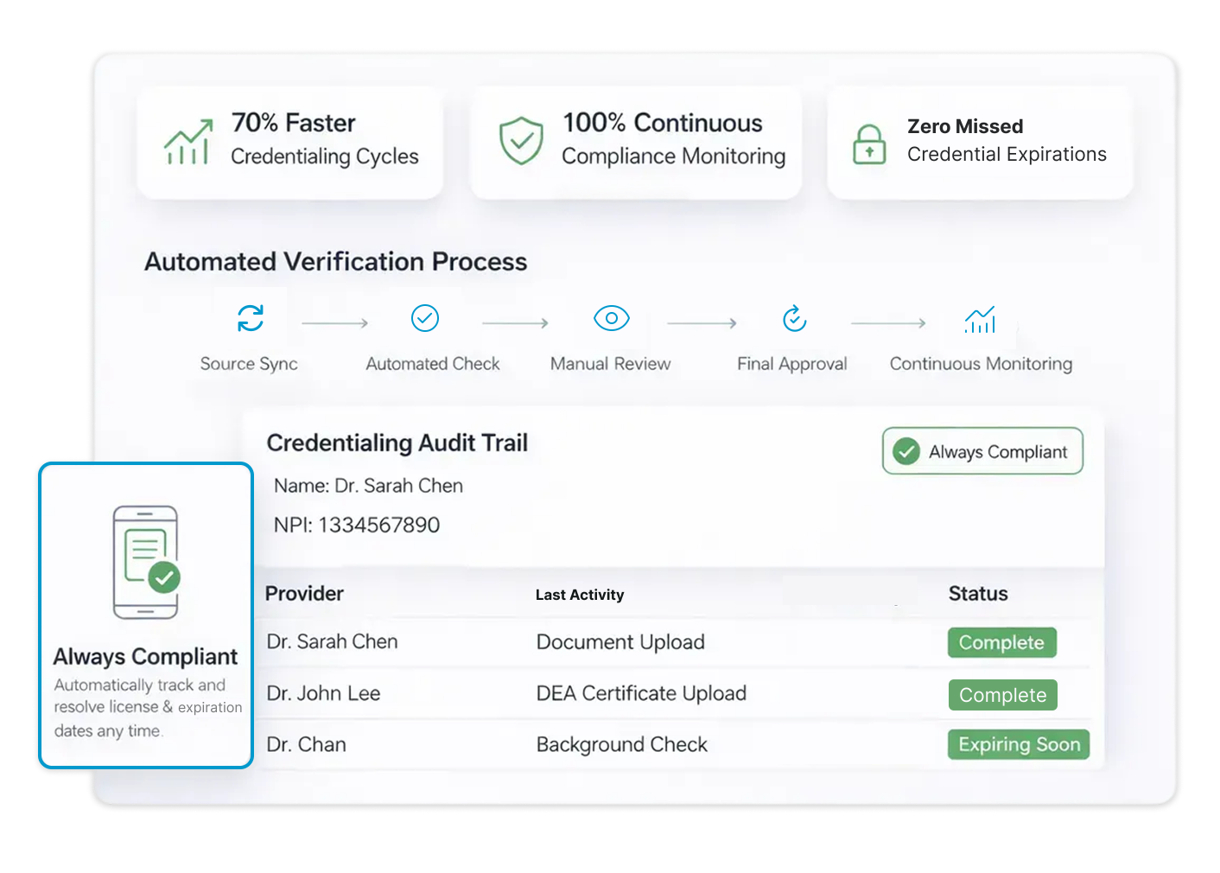1220x873 pixels.
Task: Select the Automated Verification Process heading
Action: (336, 261)
